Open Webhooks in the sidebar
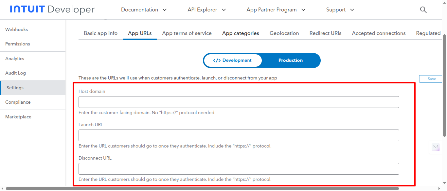 pyautogui.click(x=16, y=29)
